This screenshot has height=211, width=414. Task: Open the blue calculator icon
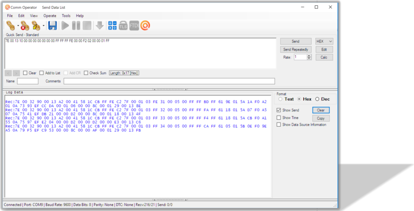pyautogui.click(x=112, y=25)
